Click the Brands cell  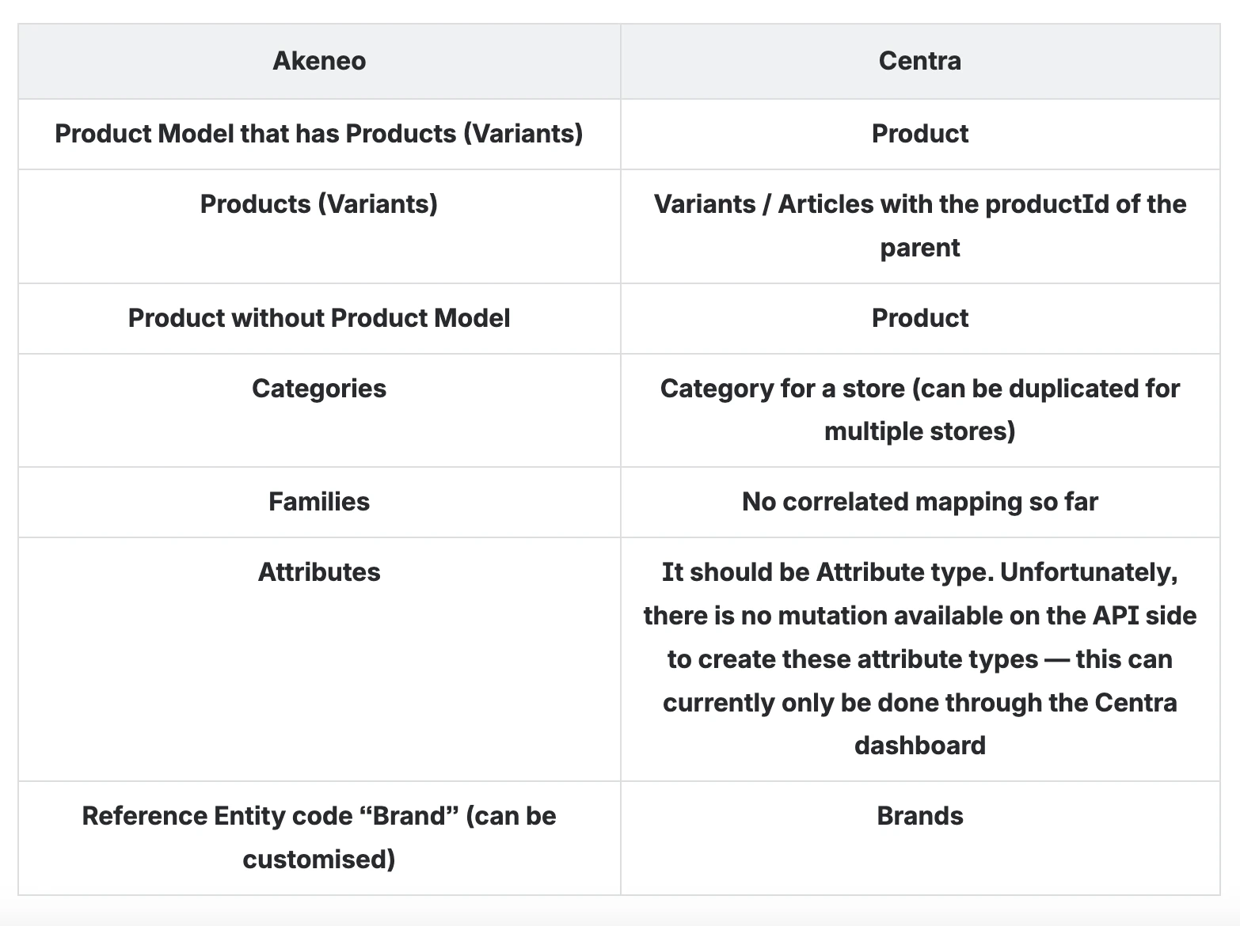(x=920, y=838)
